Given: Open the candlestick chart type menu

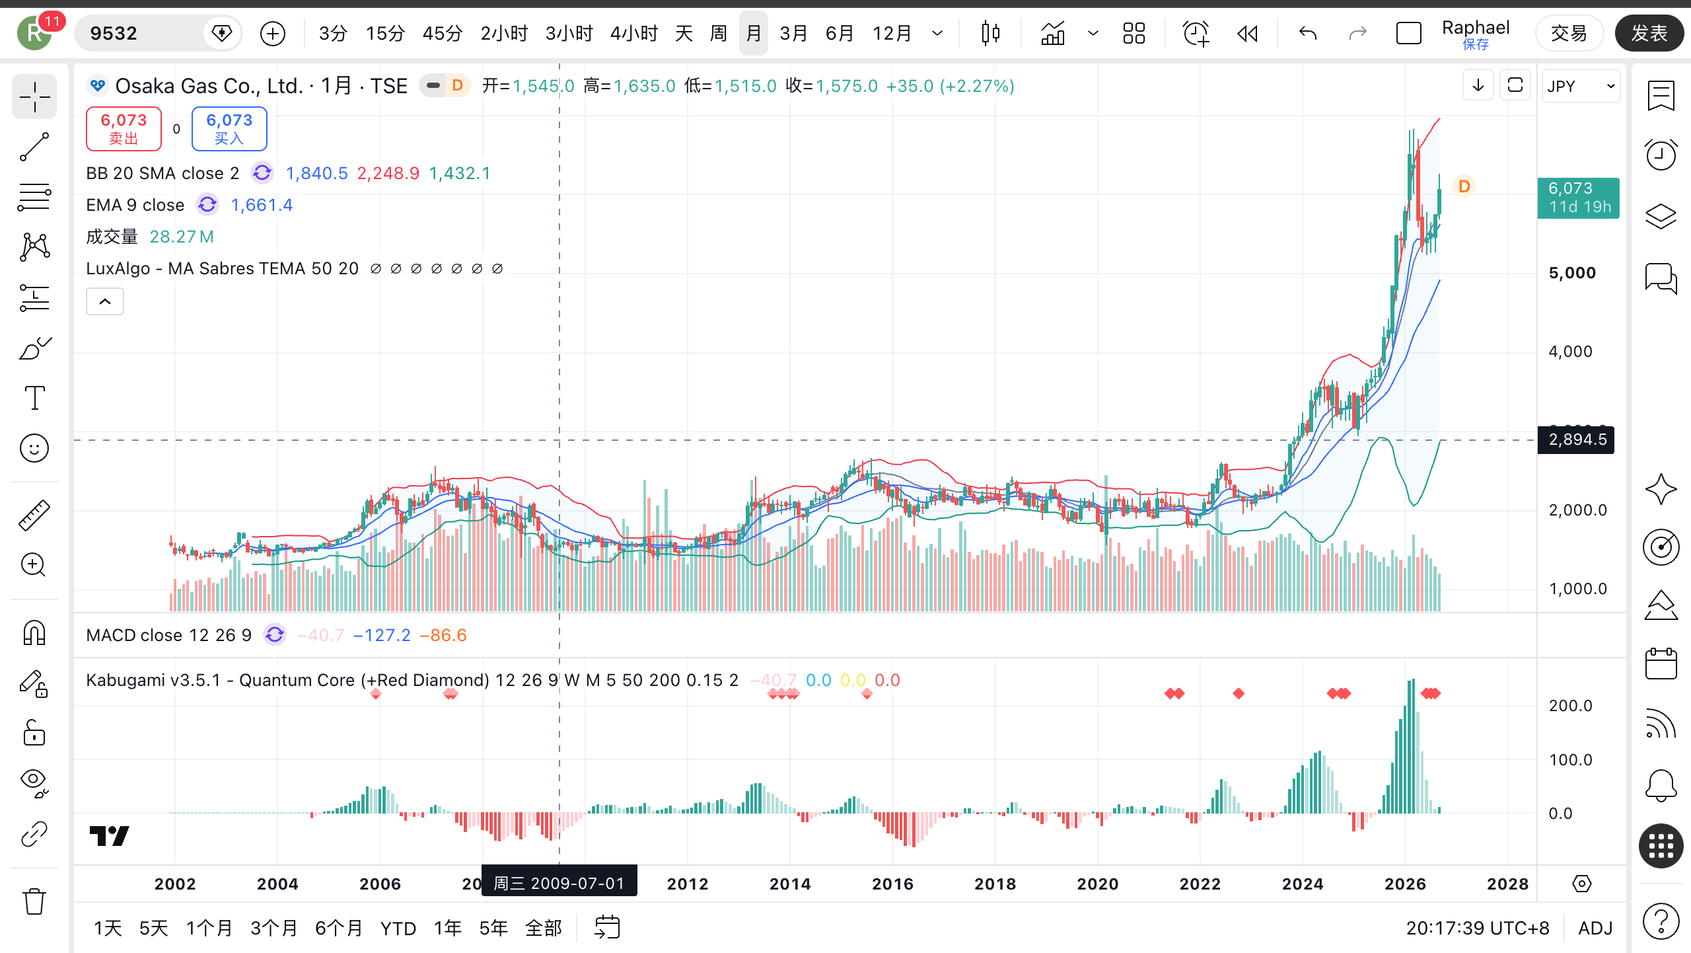Looking at the screenshot, I should 990,33.
